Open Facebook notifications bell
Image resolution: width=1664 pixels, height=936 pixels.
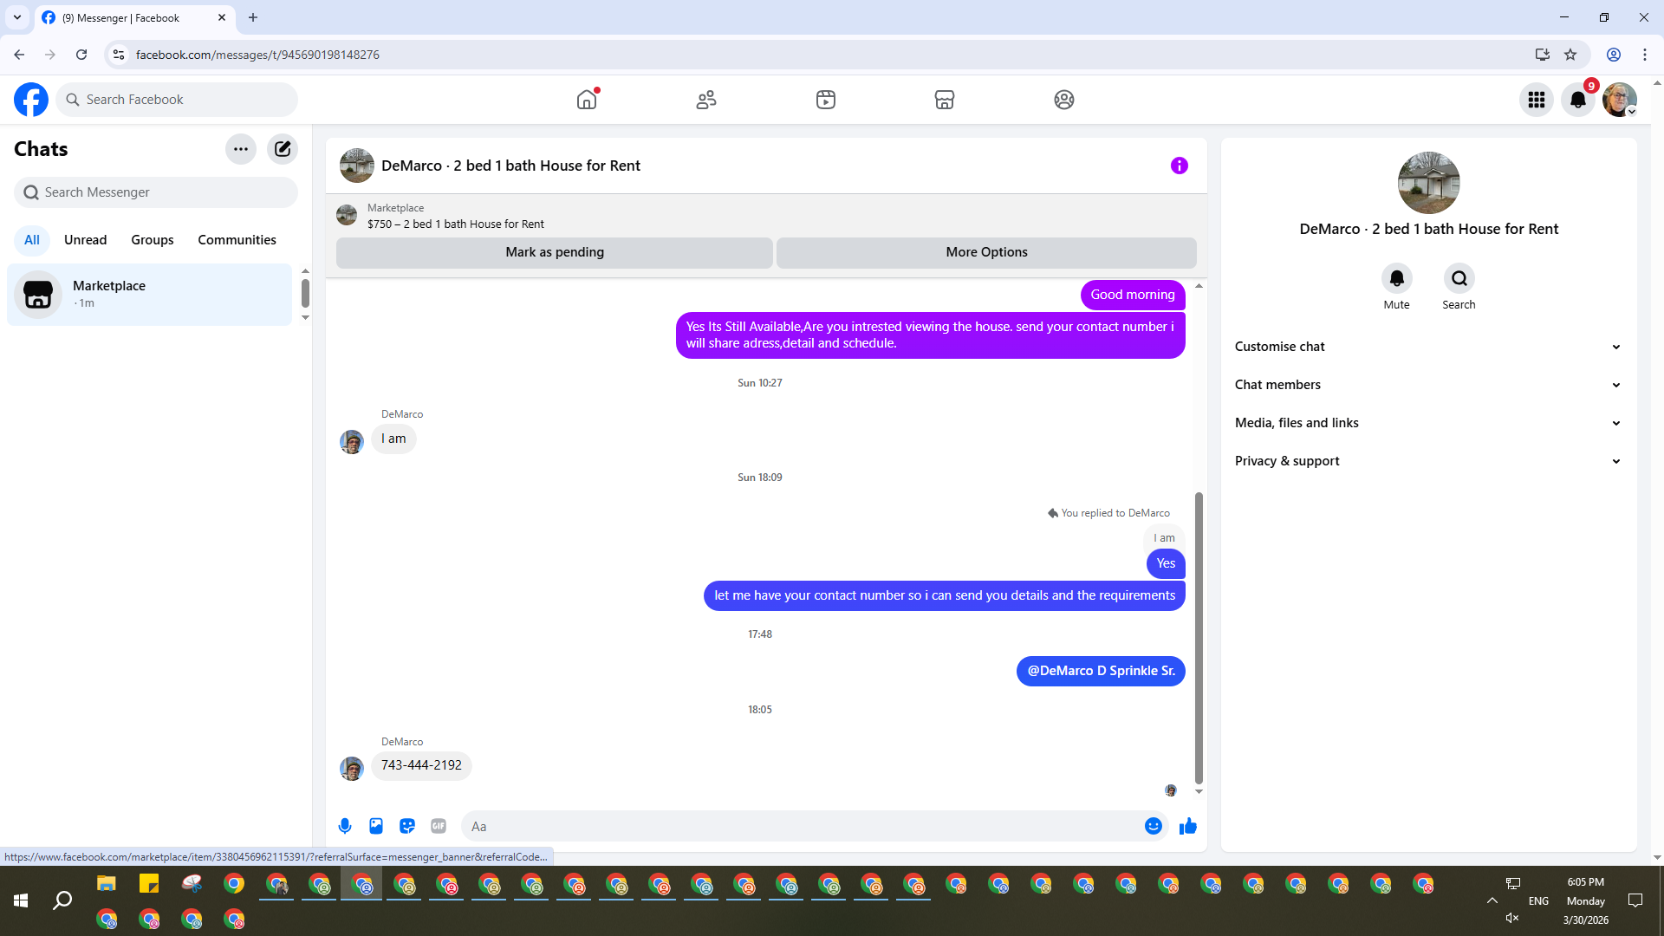coord(1578,100)
